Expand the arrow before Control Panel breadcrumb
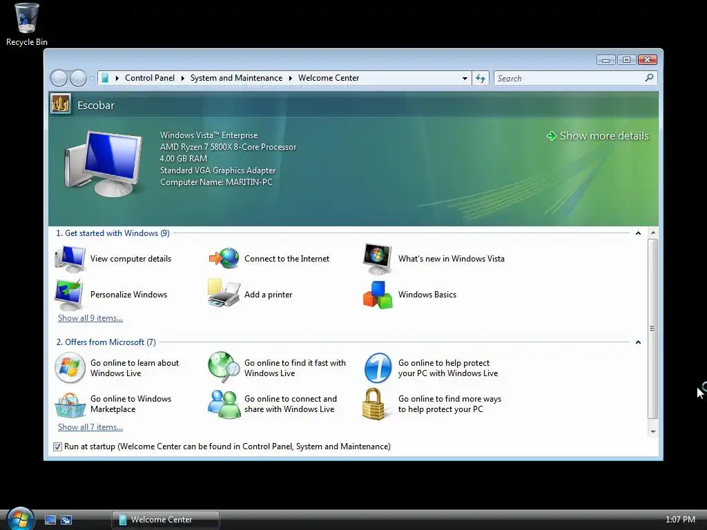 [117, 78]
